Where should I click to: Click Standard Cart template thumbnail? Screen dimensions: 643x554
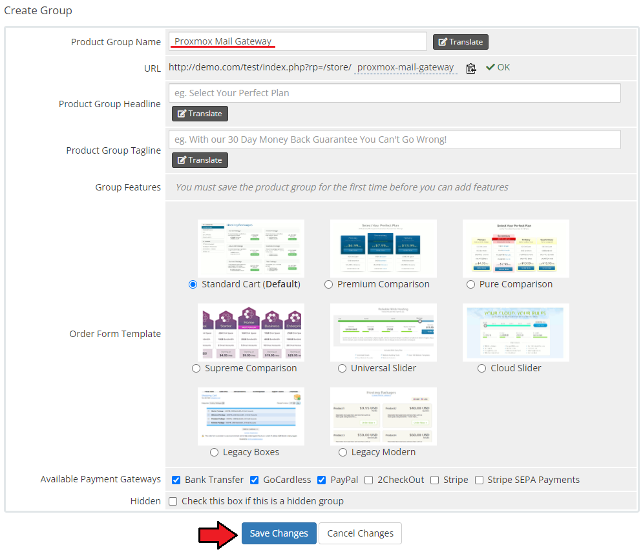[251, 249]
